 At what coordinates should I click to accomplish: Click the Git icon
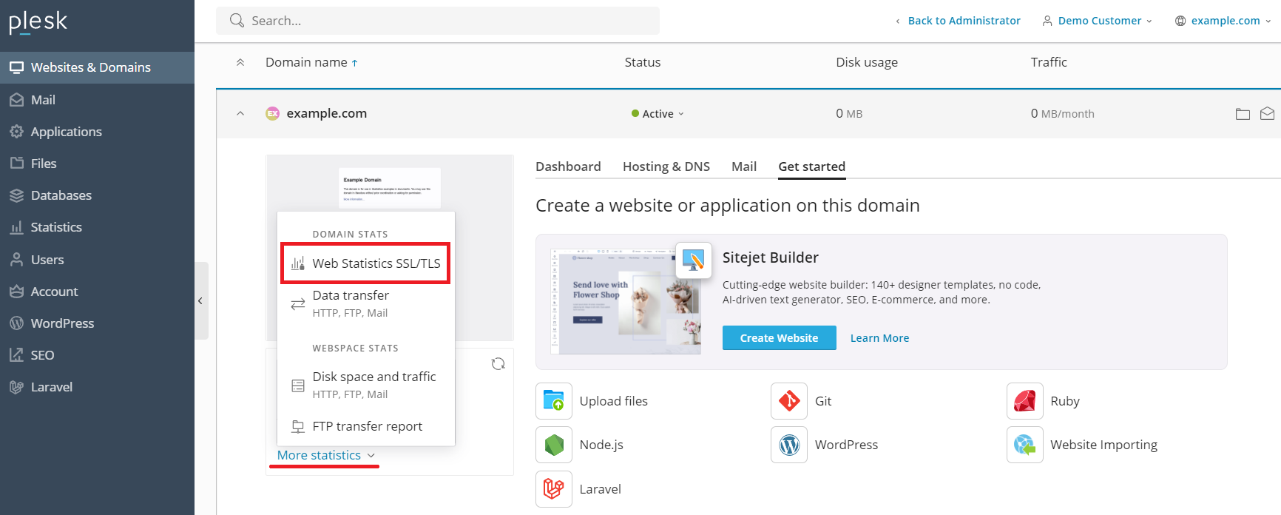[788, 401]
